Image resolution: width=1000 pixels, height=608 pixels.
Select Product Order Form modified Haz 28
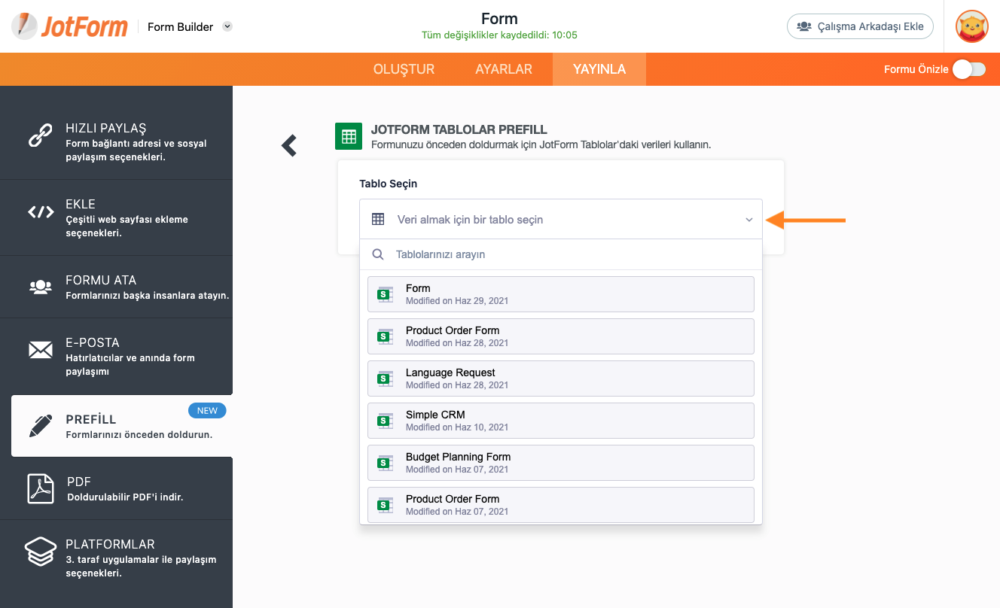(x=561, y=336)
